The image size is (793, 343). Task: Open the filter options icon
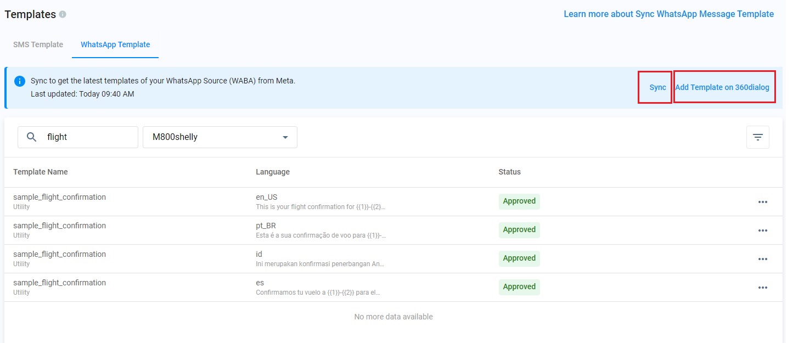(757, 137)
